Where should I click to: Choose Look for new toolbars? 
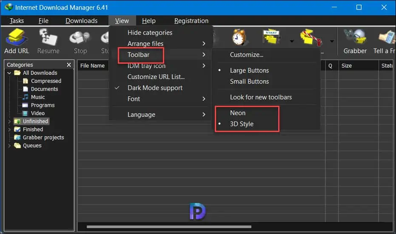point(261,97)
